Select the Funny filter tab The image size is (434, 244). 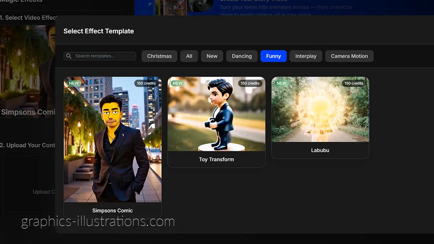click(x=273, y=56)
